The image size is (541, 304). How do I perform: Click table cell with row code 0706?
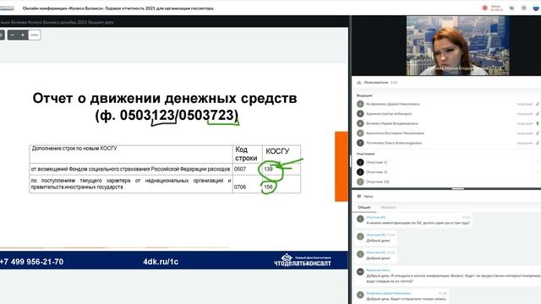[248, 184]
